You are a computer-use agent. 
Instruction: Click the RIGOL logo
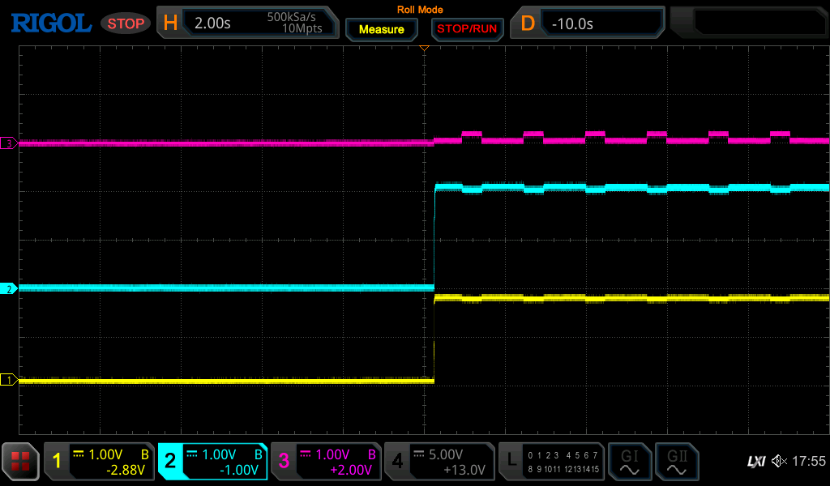click(x=51, y=23)
